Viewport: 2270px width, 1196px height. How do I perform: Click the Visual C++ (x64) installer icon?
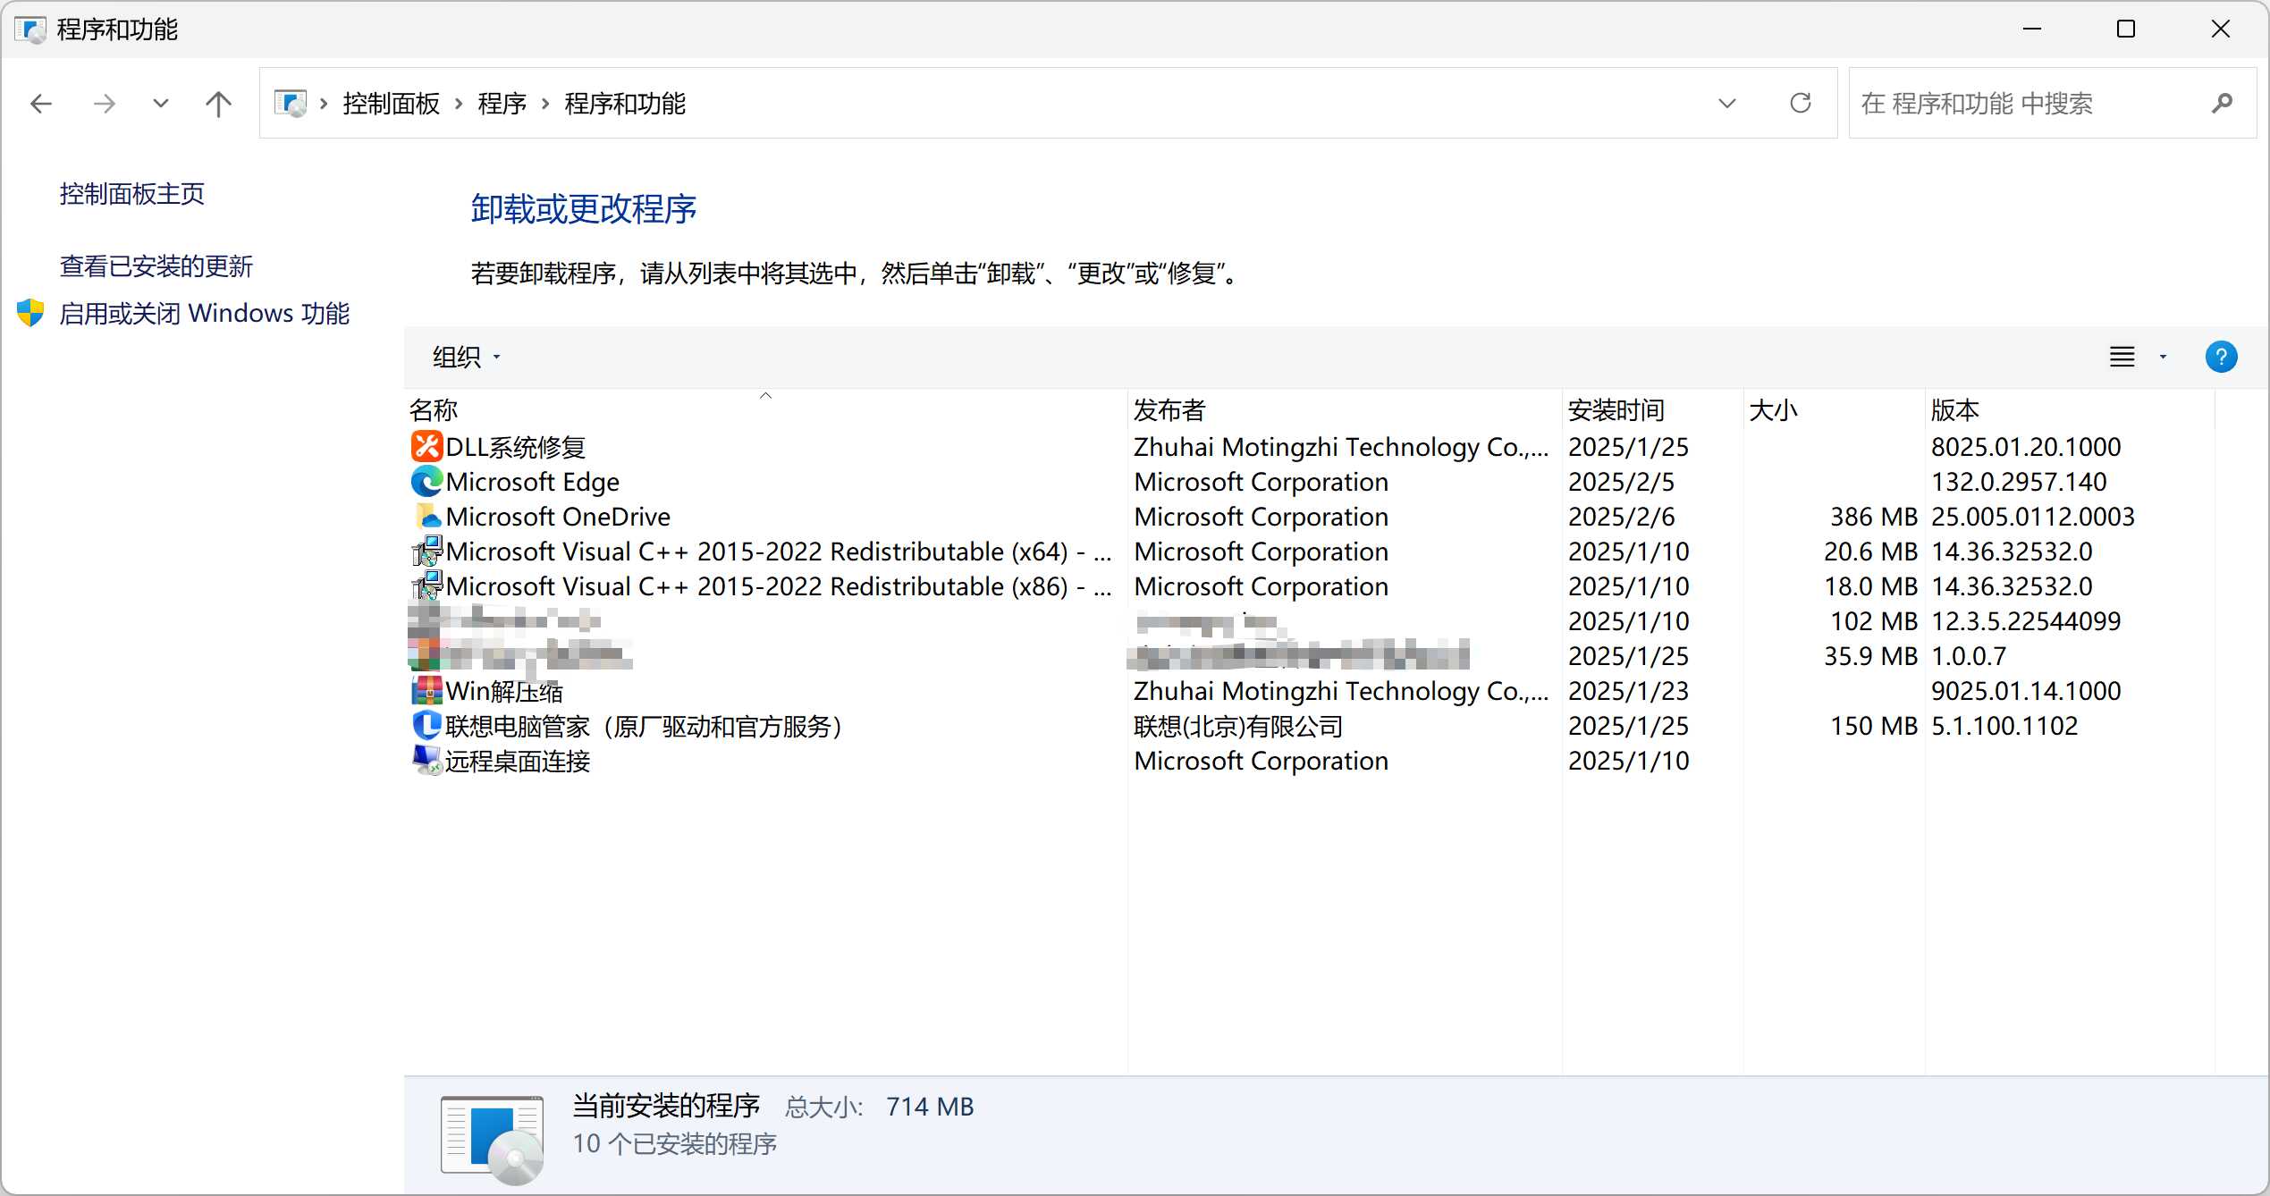[x=426, y=552]
